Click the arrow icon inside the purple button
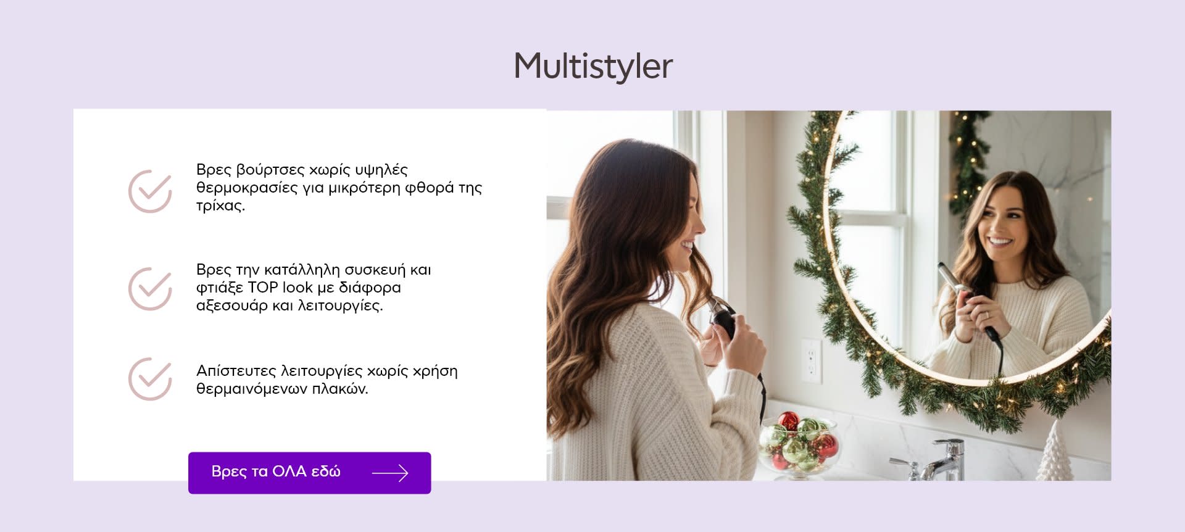Image resolution: width=1185 pixels, height=532 pixels. pos(390,473)
